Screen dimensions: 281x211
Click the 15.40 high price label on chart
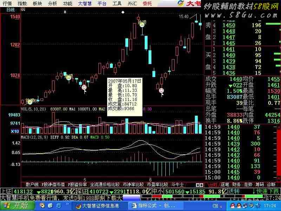[184, 17]
